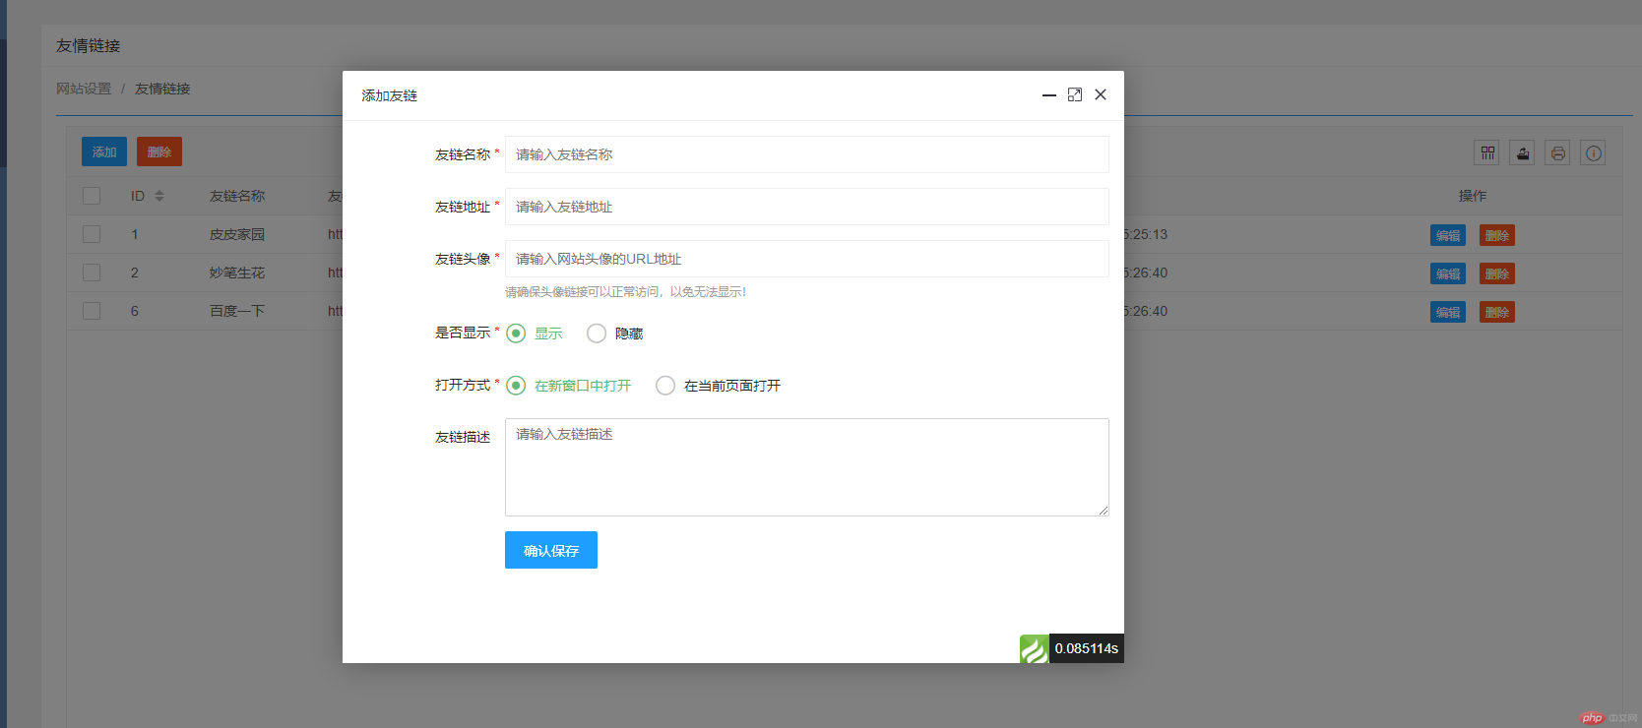
Task: Click the 友链名称 input field
Action: [x=806, y=154]
